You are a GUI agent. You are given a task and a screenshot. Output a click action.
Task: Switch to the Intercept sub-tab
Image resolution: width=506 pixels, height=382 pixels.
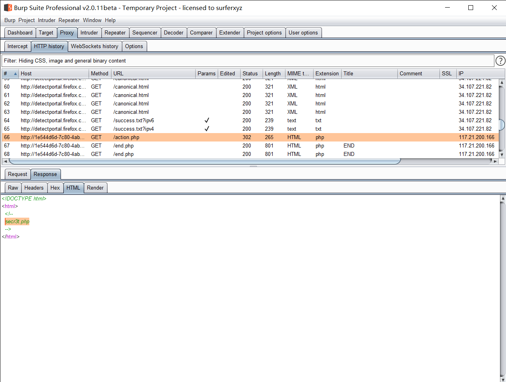[18, 46]
